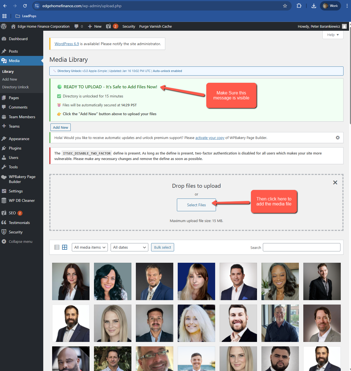The width and height of the screenshot is (351, 371).
Task: Open the browser downloads icon
Action: (314, 6)
